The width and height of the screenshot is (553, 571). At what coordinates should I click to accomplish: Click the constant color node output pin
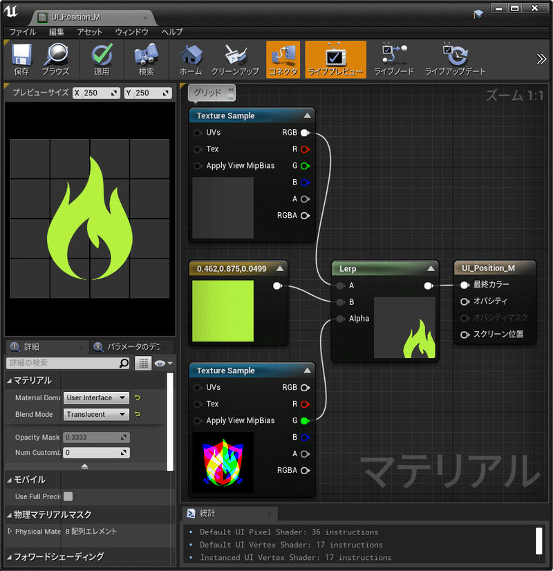pos(277,286)
